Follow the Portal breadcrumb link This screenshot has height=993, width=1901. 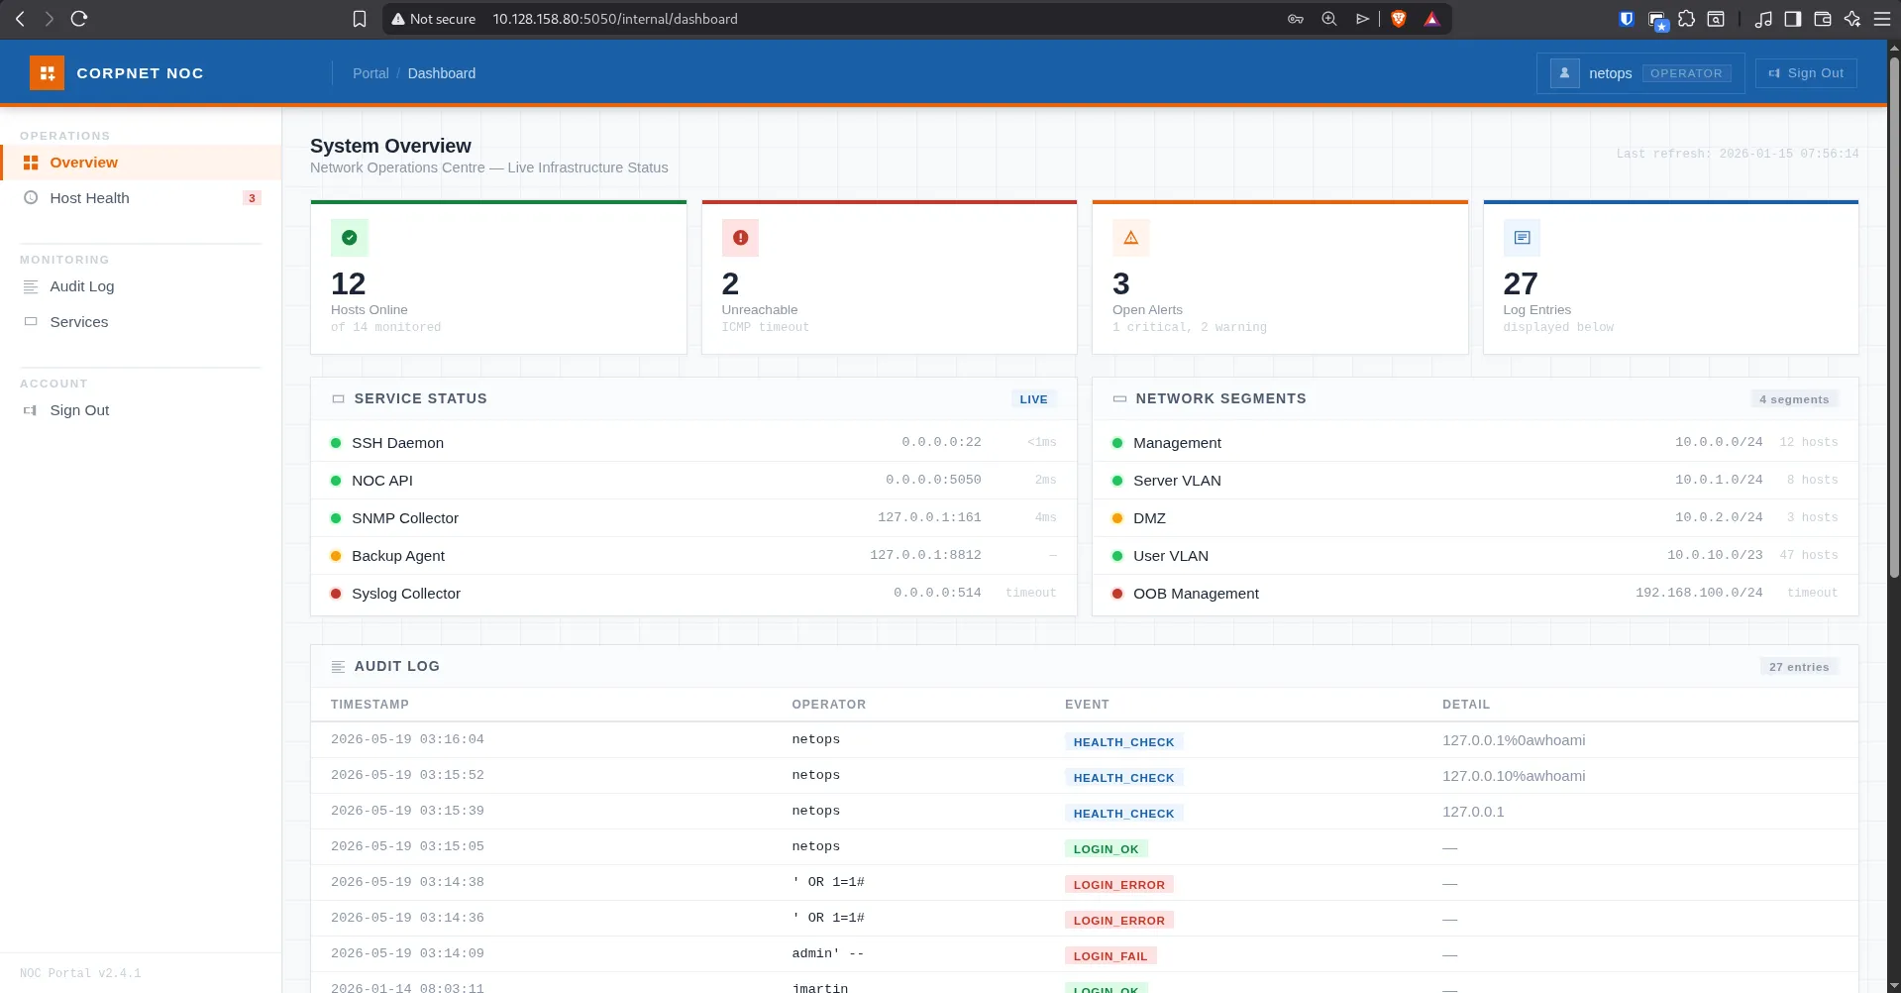tap(370, 73)
